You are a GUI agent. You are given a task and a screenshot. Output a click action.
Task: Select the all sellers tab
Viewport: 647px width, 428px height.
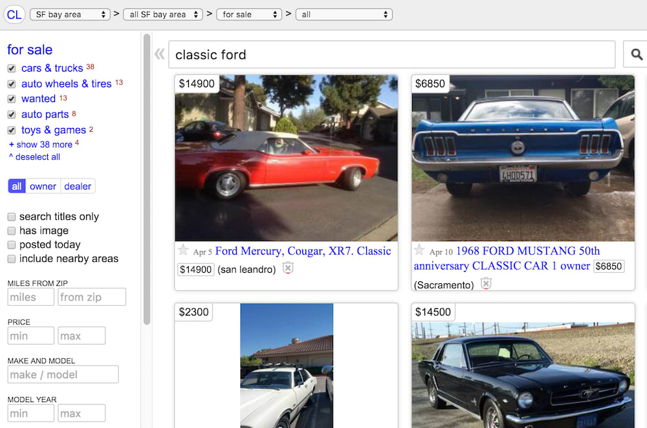17,186
